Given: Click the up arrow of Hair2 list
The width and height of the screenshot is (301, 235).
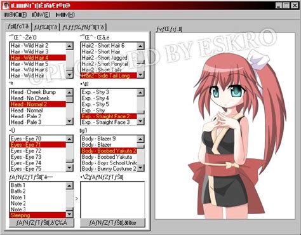Looking at the screenshot, I should (140, 46).
